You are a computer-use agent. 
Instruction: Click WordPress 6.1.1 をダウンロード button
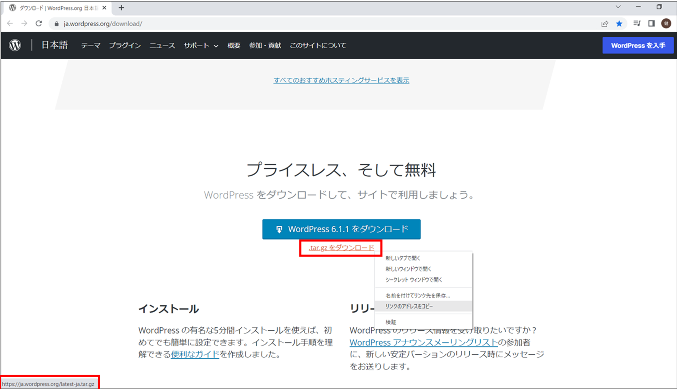click(x=341, y=229)
